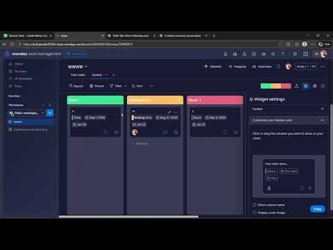Open three-dot menu on Working on it card
The image size is (333, 250).
coord(176,112)
